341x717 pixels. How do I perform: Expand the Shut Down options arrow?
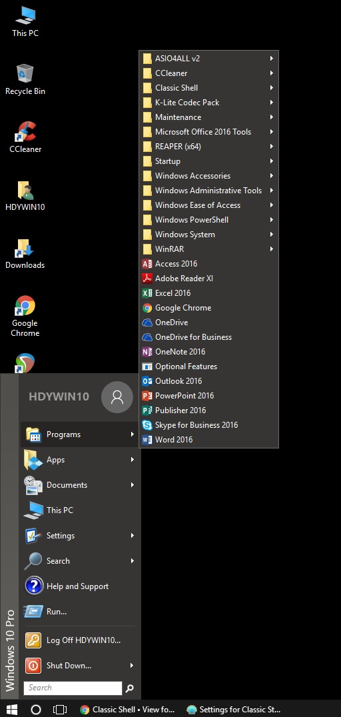pyautogui.click(x=132, y=665)
